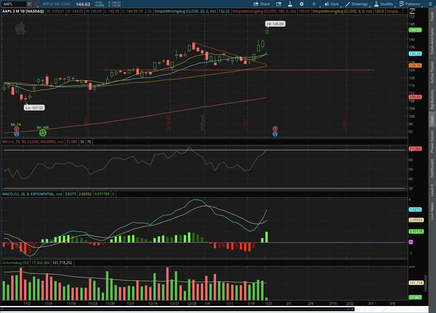Click the Hi: 145.09 price bubble
Image resolution: width=436 pixels, height=313 pixels.
pyautogui.click(x=275, y=24)
